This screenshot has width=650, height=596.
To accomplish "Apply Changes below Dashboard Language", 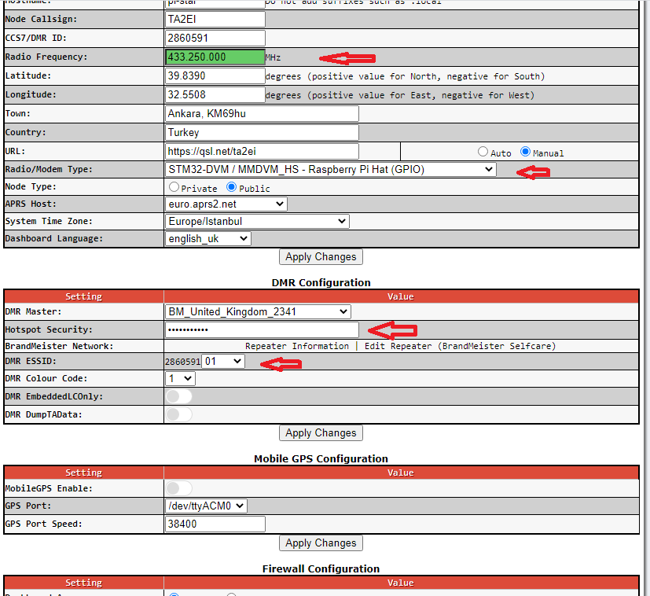I will pyautogui.click(x=321, y=257).
